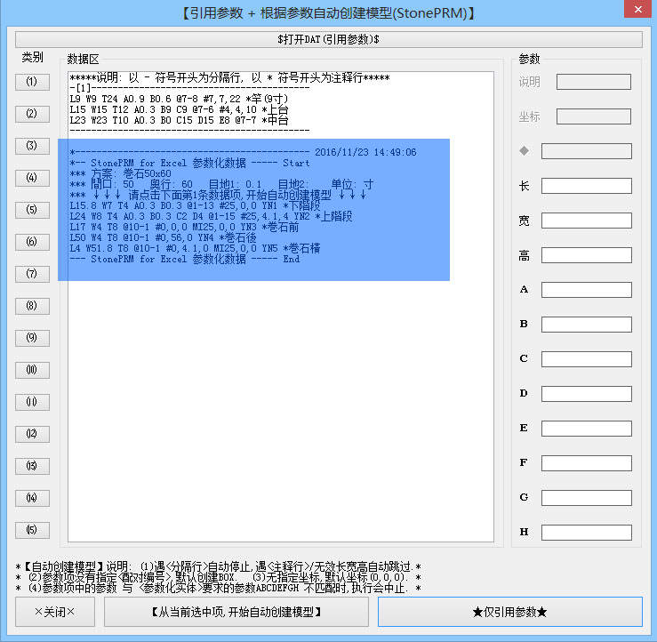Image resolution: width=657 pixels, height=642 pixels.
Task: Click the 'StonePRM for Excel' End line
Action: point(184,259)
